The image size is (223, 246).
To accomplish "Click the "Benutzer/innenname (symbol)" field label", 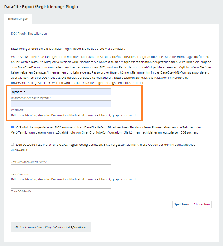I will pos(31,98).
